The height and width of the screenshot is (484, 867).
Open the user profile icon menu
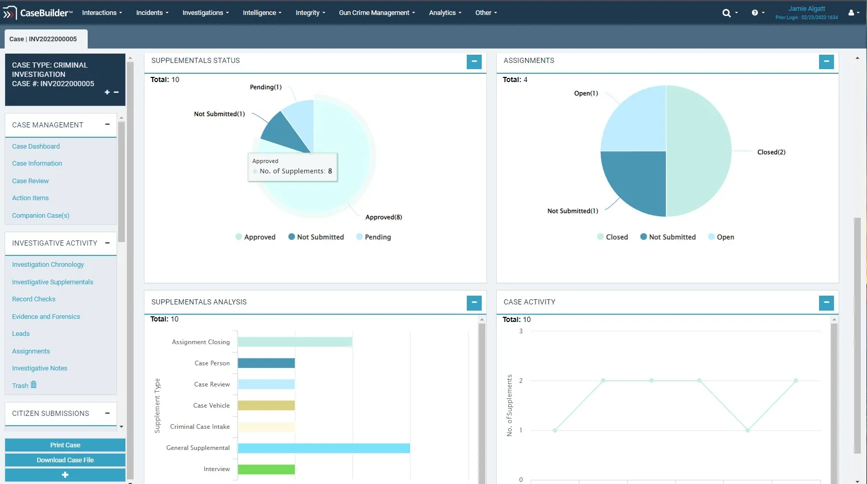[x=851, y=13]
